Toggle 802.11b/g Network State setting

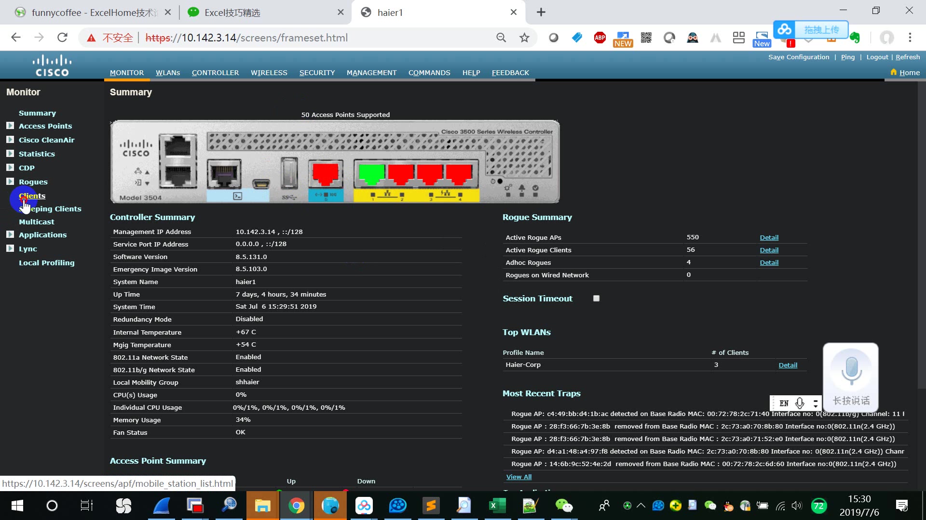point(248,369)
